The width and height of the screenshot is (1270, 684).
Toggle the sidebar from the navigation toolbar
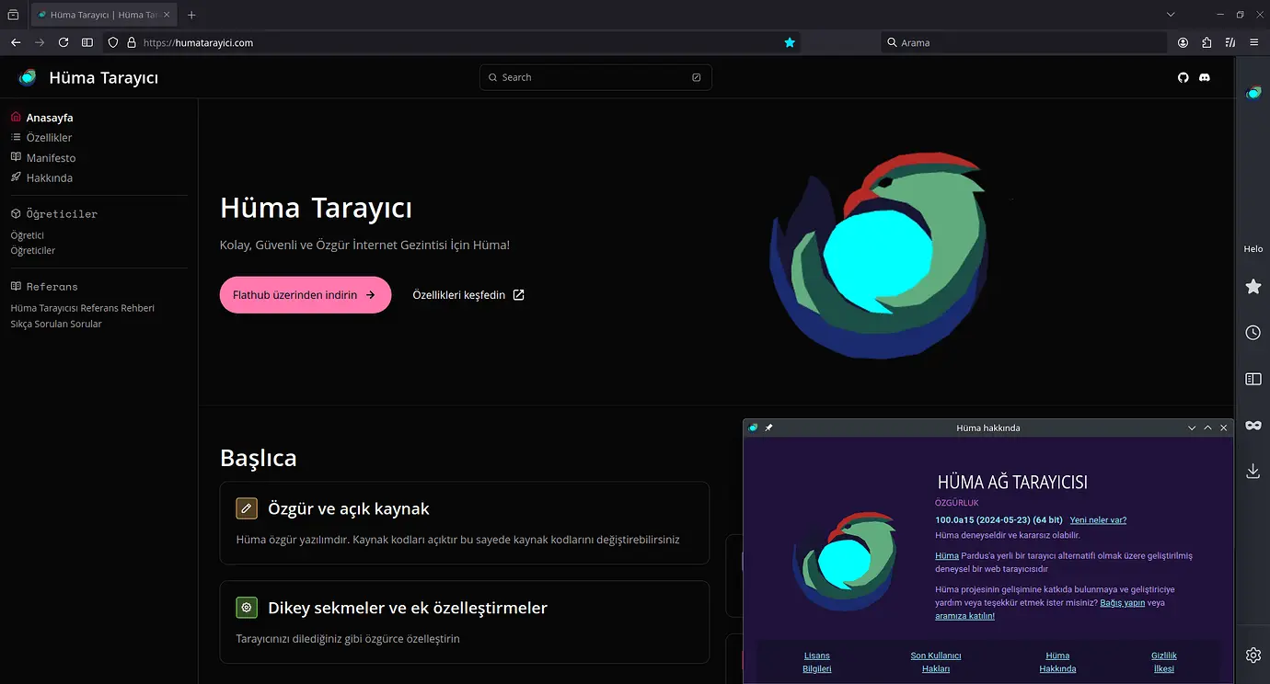click(87, 42)
